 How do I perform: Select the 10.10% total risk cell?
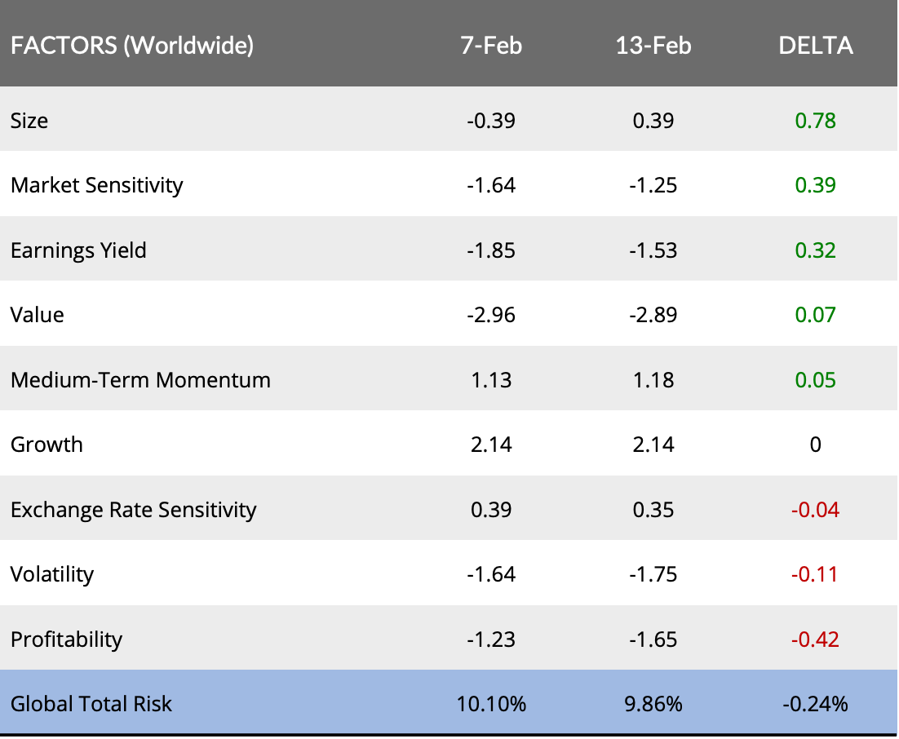[x=491, y=703]
